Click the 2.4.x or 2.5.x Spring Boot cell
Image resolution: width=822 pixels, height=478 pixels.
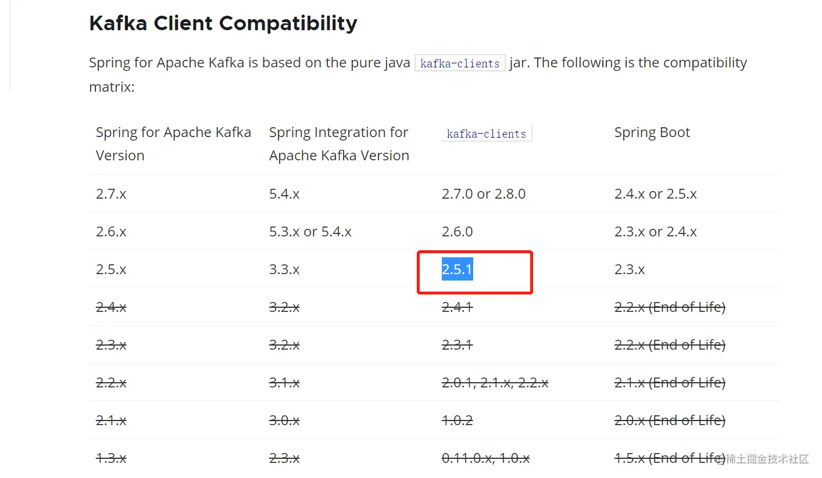point(655,194)
